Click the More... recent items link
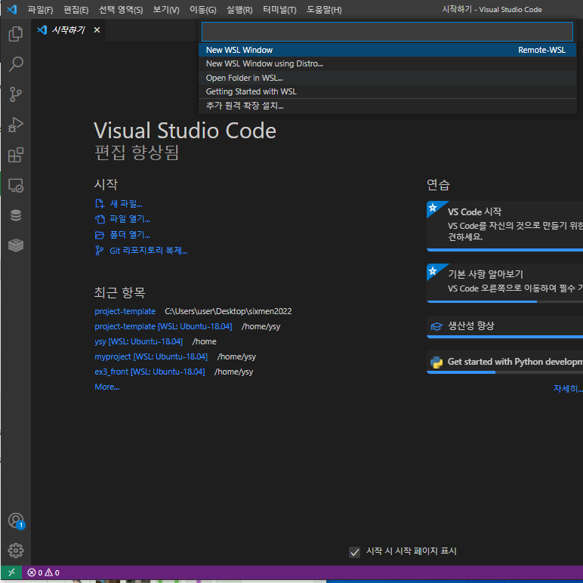Viewport: 583px width, 583px height. pos(107,387)
